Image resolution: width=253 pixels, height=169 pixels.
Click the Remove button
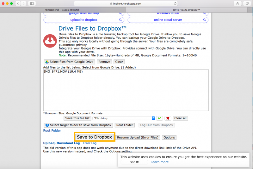coord(104,62)
